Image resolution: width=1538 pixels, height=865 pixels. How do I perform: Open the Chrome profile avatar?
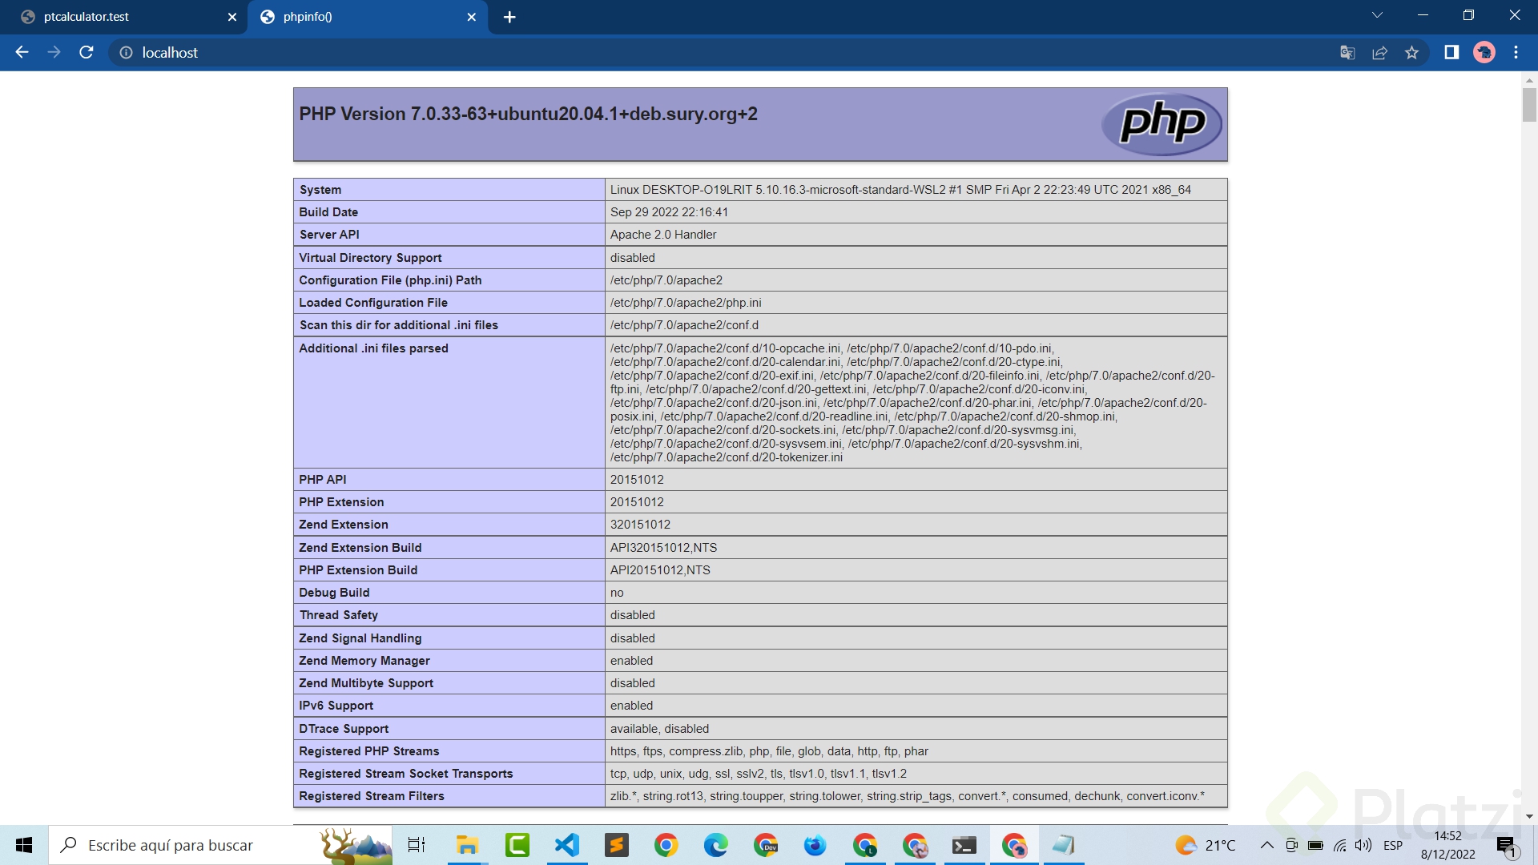coord(1484,52)
